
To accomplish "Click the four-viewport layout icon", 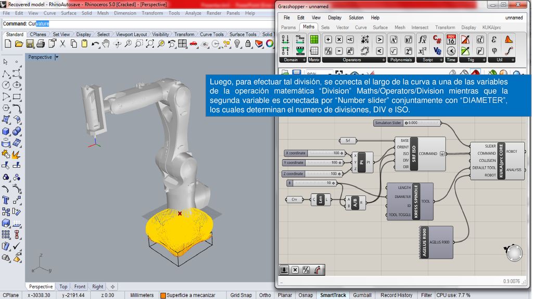I will pos(183,44).
